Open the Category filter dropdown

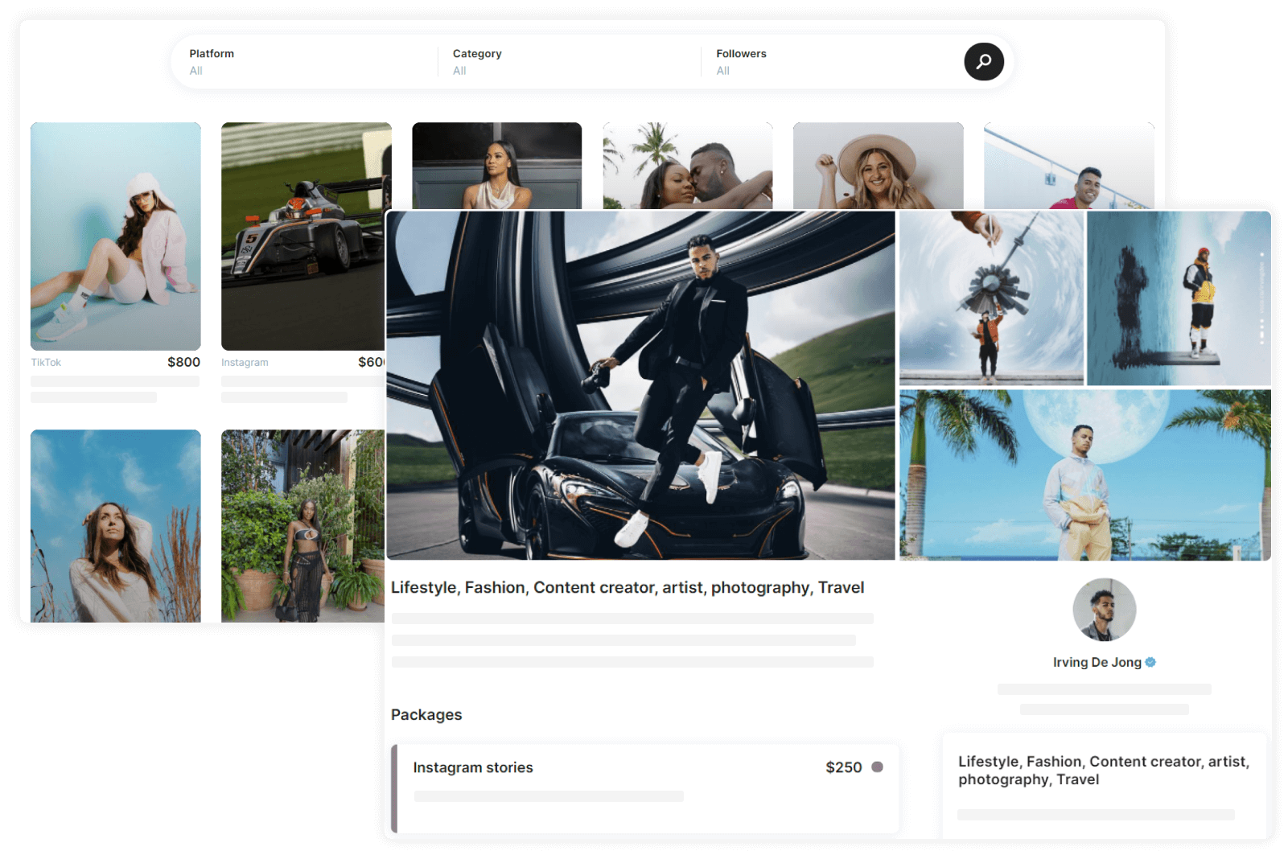pos(569,62)
